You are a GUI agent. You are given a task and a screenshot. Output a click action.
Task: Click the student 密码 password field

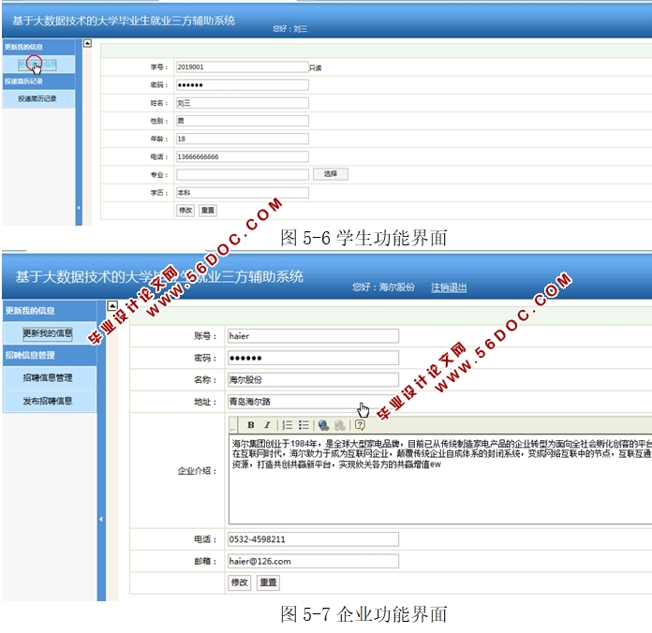coord(243,85)
